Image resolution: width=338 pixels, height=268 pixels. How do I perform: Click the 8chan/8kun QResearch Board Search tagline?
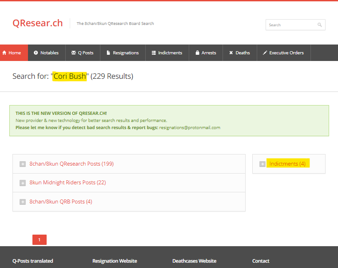coord(115,23)
